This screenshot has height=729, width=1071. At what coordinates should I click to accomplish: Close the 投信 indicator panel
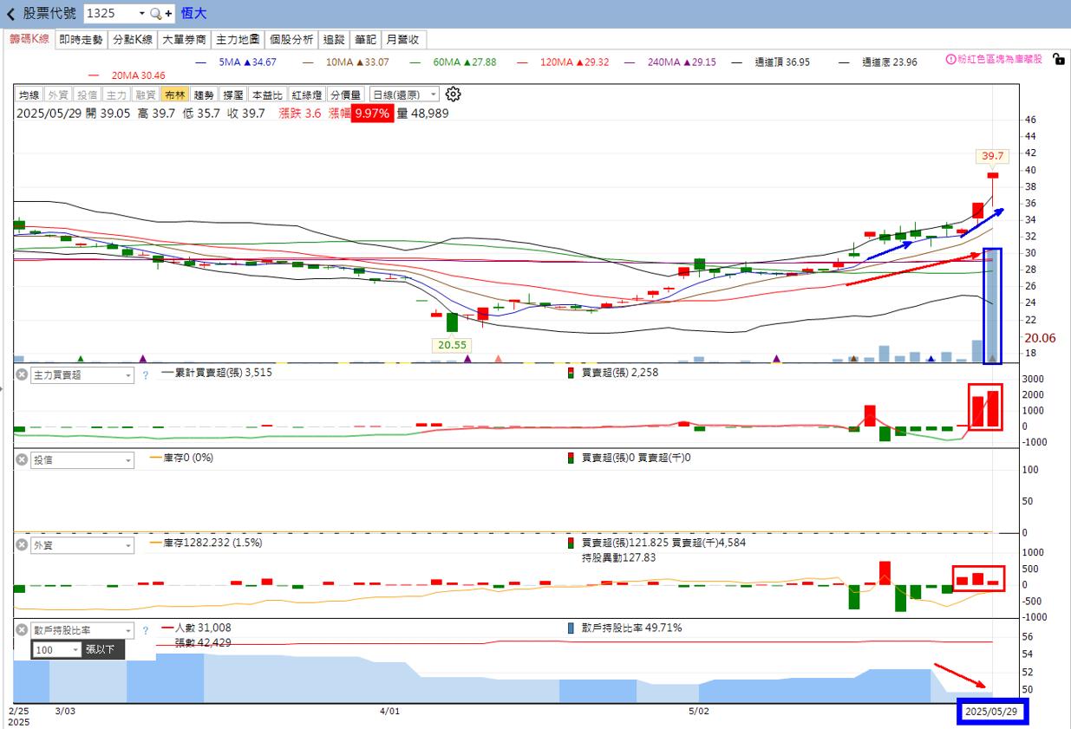(x=22, y=460)
